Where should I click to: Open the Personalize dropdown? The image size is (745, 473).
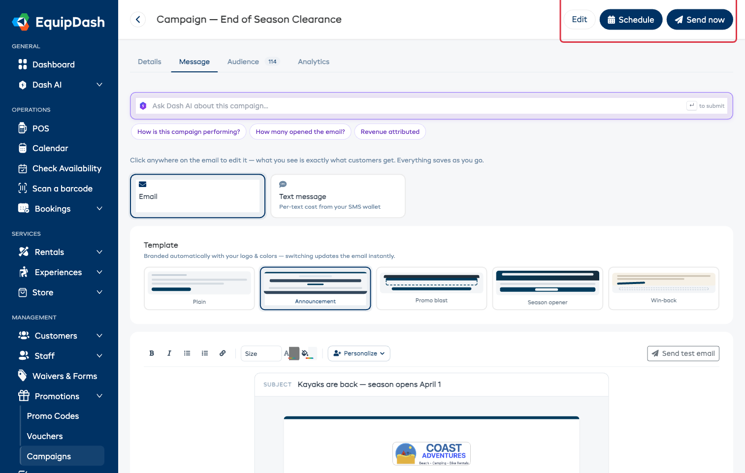pyautogui.click(x=359, y=353)
